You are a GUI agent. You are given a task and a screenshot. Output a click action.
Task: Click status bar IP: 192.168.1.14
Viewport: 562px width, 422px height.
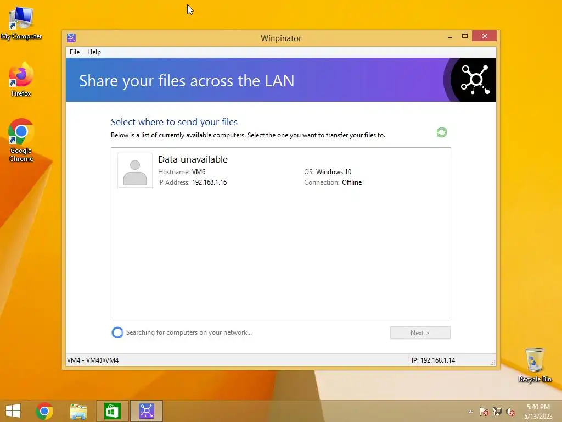coord(434,360)
